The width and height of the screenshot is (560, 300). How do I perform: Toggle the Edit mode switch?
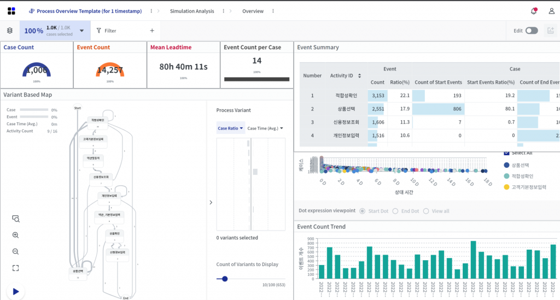coord(531,31)
